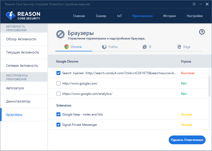Click the Chrome logo icon
212x151 pixels.
coord(67,47)
